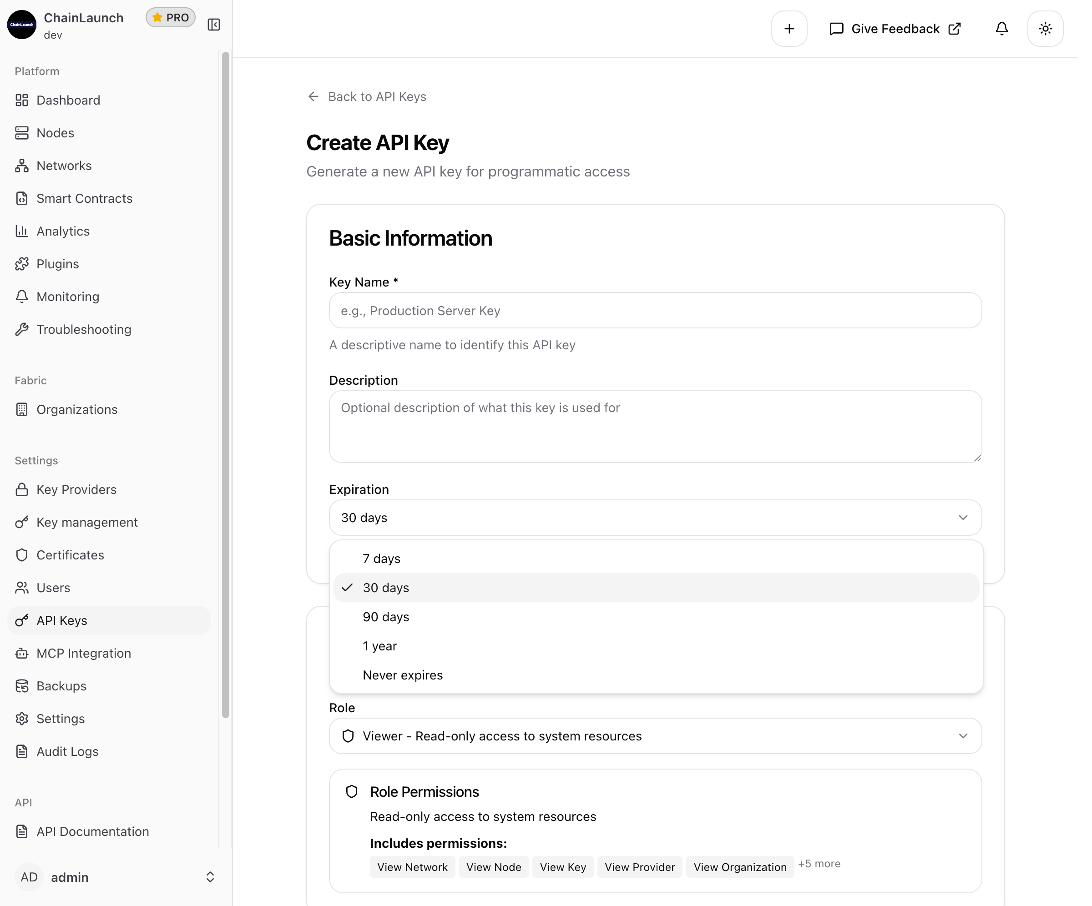Collapse the sidebar panel icon
This screenshot has height=906, width=1092.
pyautogui.click(x=214, y=25)
